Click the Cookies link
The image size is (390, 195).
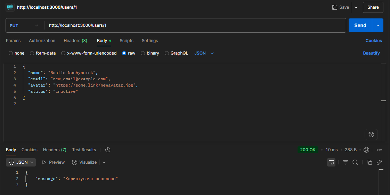tap(374, 41)
